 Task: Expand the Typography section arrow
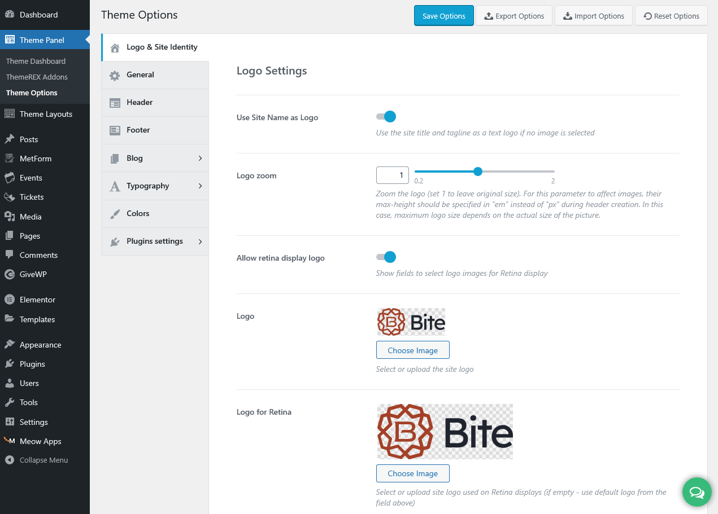click(200, 186)
